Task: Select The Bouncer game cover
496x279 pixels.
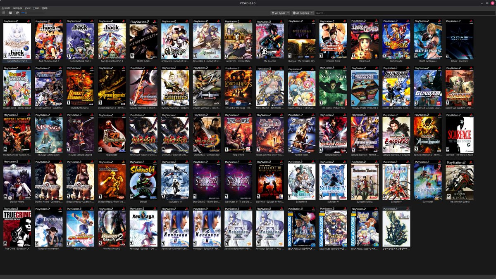Action: pyautogui.click(x=270, y=39)
